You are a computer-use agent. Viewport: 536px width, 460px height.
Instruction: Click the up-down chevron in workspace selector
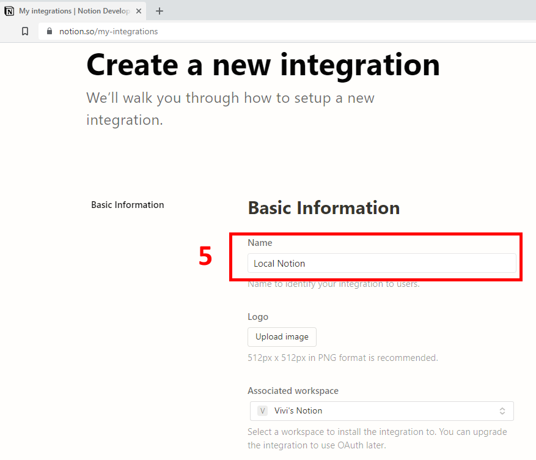tap(502, 411)
